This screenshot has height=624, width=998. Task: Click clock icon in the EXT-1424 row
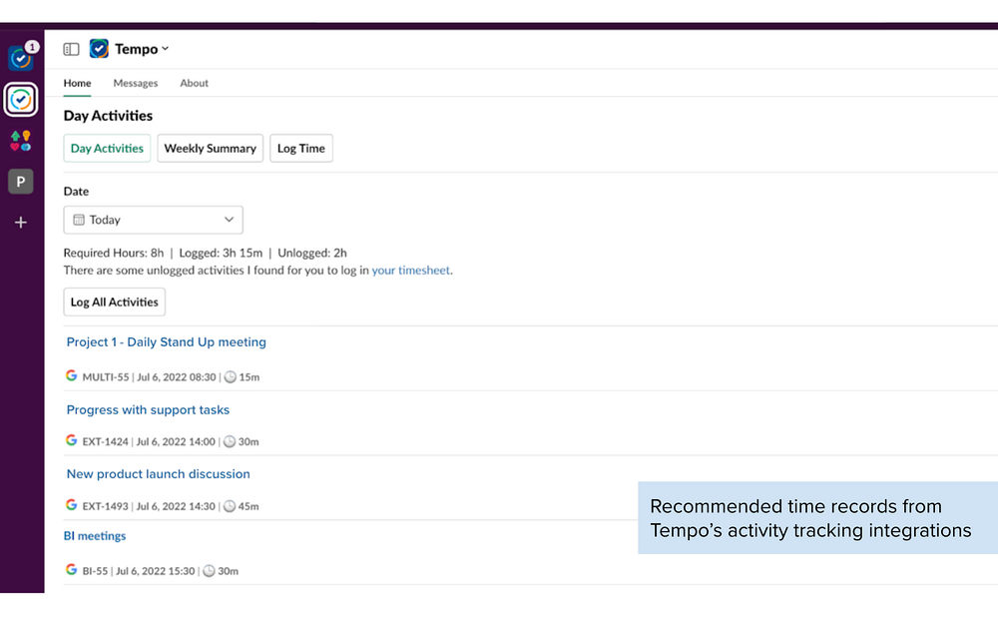pyautogui.click(x=230, y=442)
